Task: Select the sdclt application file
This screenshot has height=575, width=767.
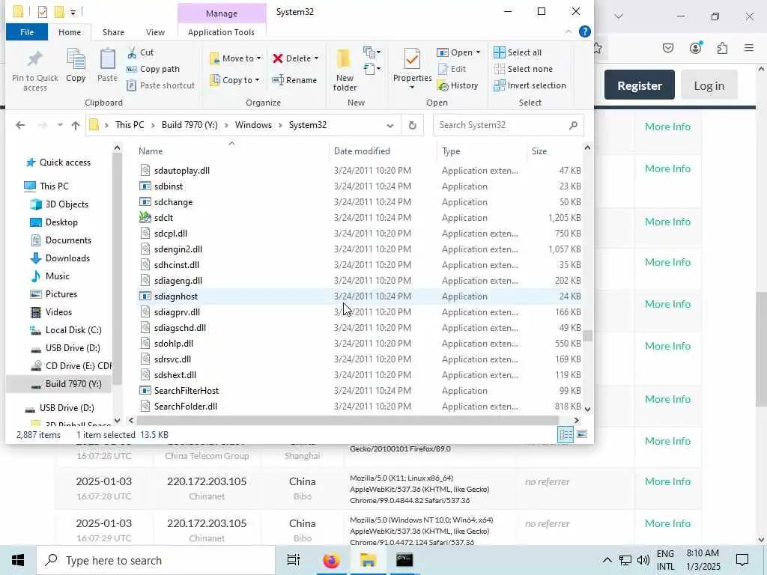Action: (360, 218)
